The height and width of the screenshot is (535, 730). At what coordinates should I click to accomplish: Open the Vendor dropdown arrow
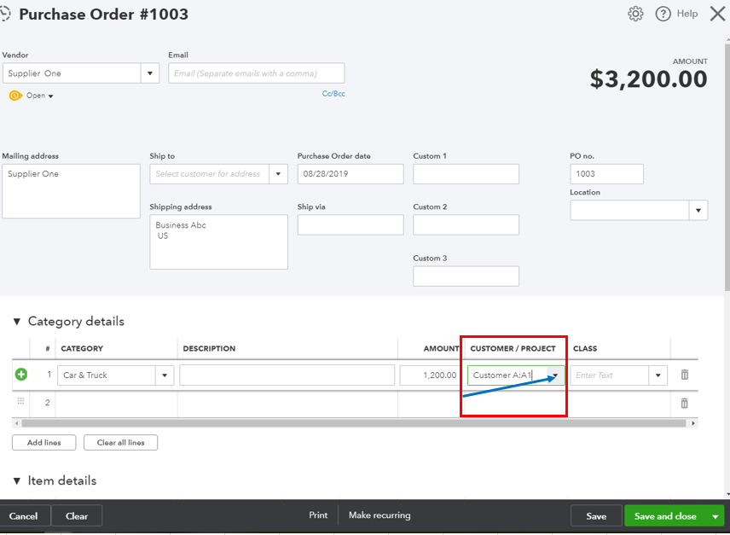[150, 73]
